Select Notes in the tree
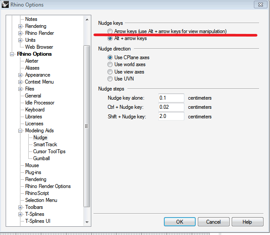Viewport: 270px width, 235px height. pos(31,19)
